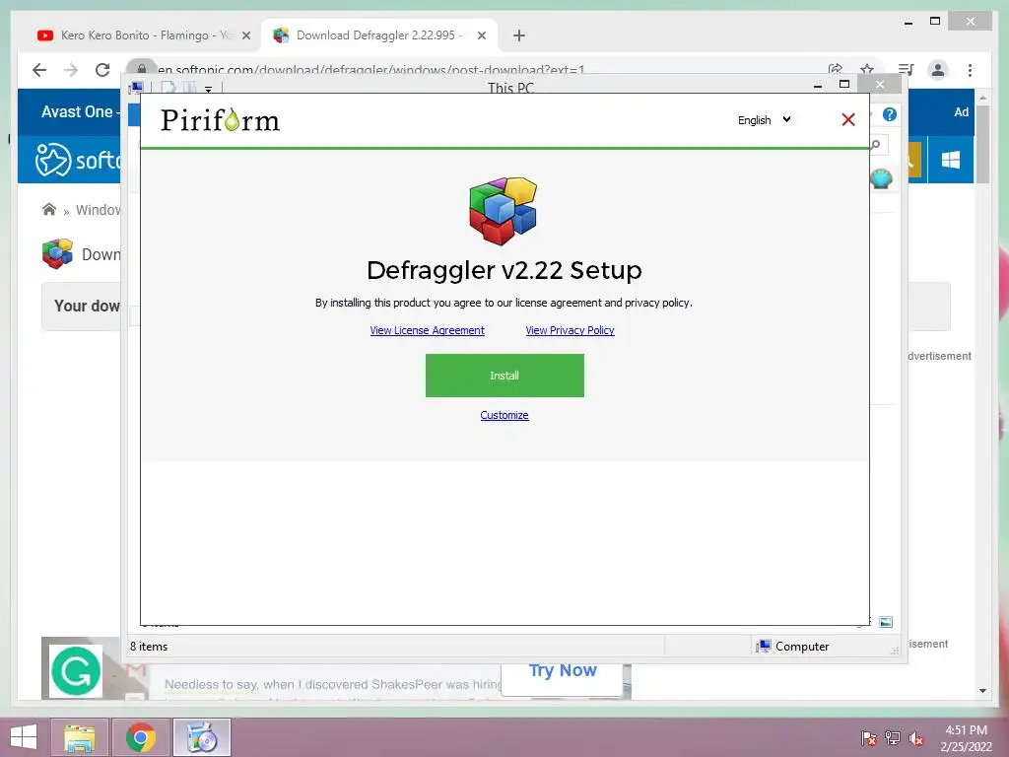Image resolution: width=1009 pixels, height=757 pixels.
Task: Open network icon in system tray
Action: coord(893,738)
